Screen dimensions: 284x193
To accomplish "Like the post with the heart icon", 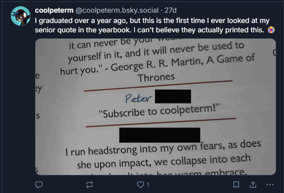I will tap(139, 185).
